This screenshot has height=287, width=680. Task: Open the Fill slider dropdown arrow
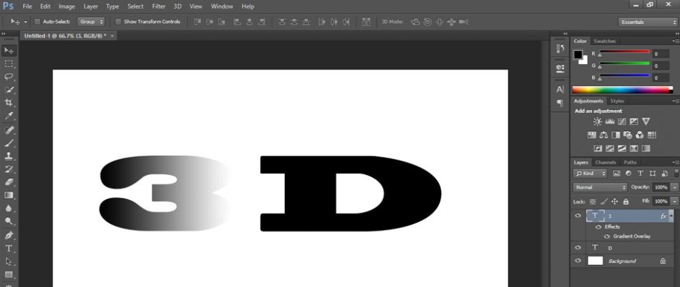(675, 201)
